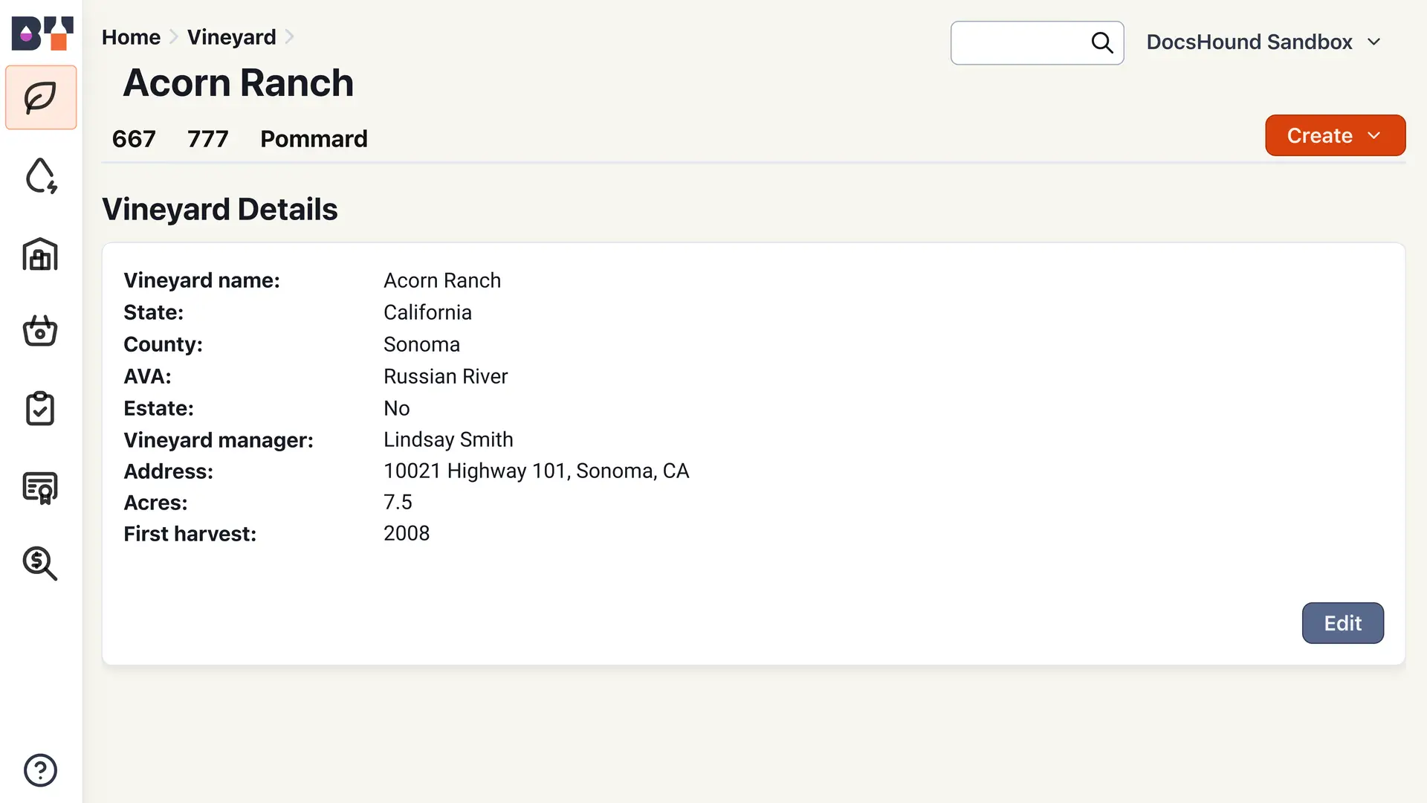Select the checklist/tasks icon
1427x803 pixels.
tap(40, 408)
